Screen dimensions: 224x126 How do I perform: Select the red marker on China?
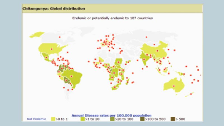[x=157, y=51]
